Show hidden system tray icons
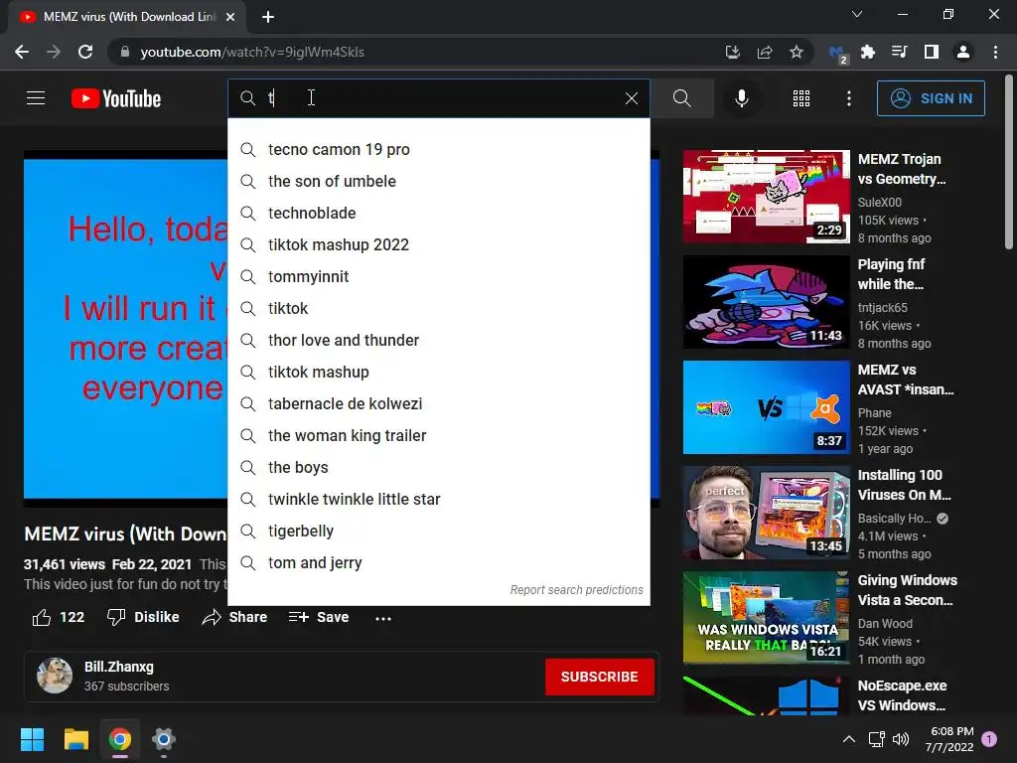This screenshot has height=763, width=1017. (848, 739)
